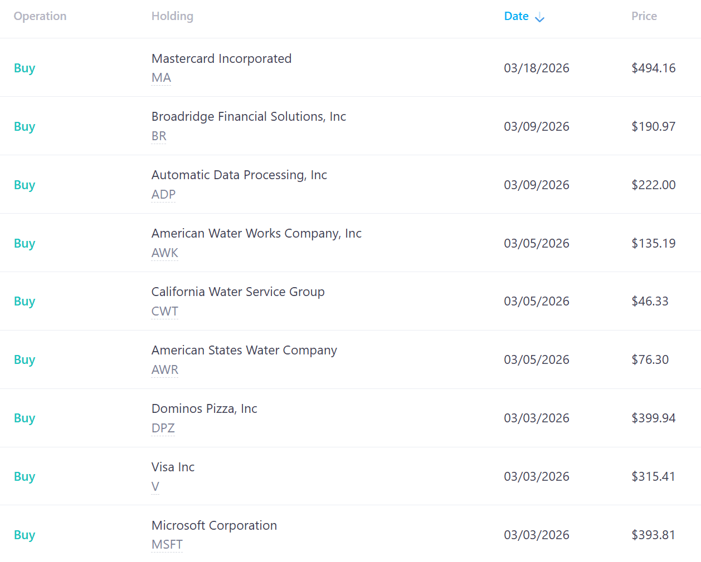Sort by the Price column header
The height and width of the screenshot is (562, 701).
(x=644, y=16)
